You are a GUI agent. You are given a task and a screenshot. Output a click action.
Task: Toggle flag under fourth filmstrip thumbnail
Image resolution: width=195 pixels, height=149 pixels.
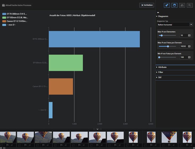pyautogui.click(x=61, y=145)
